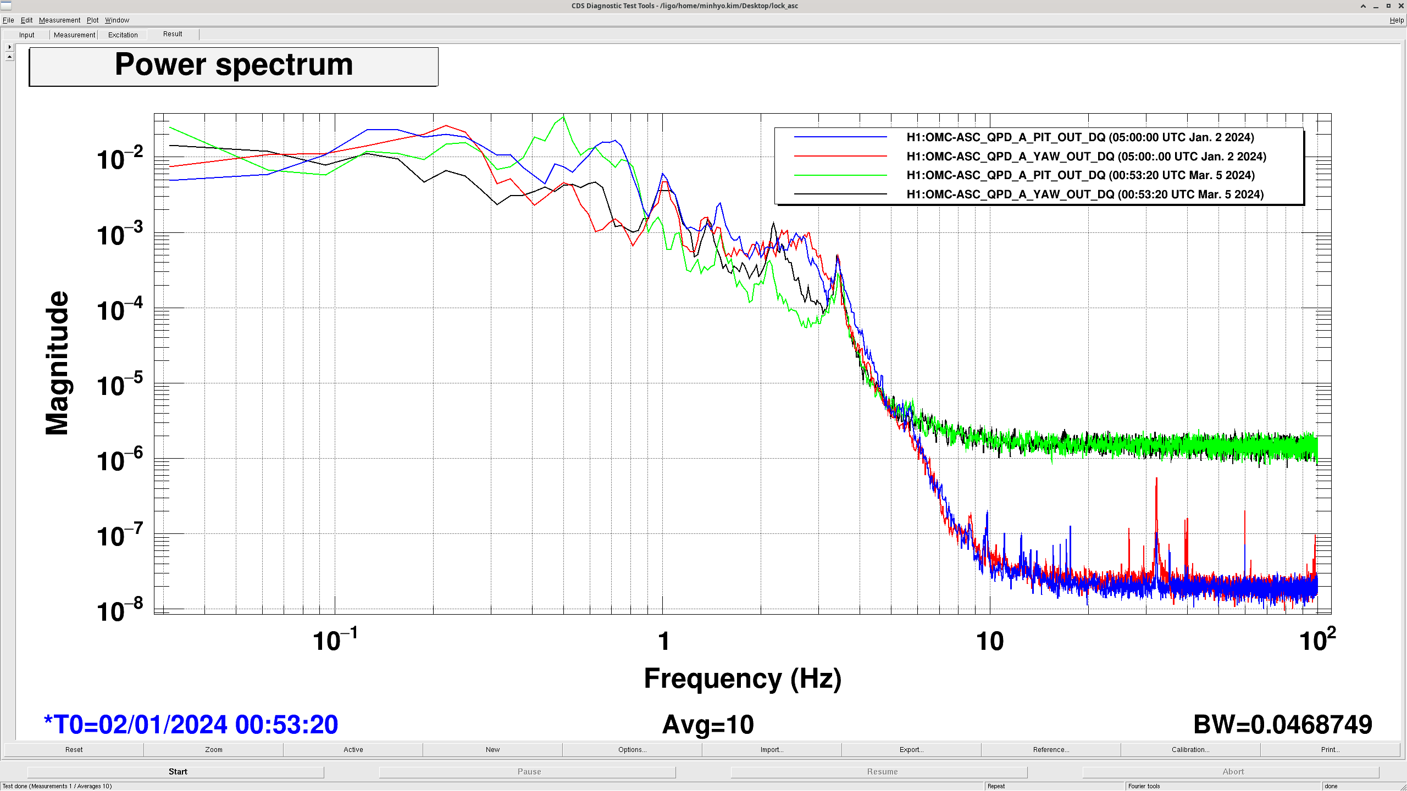This screenshot has width=1407, height=791.
Task: Click the Print button
Action: pos(1330,749)
